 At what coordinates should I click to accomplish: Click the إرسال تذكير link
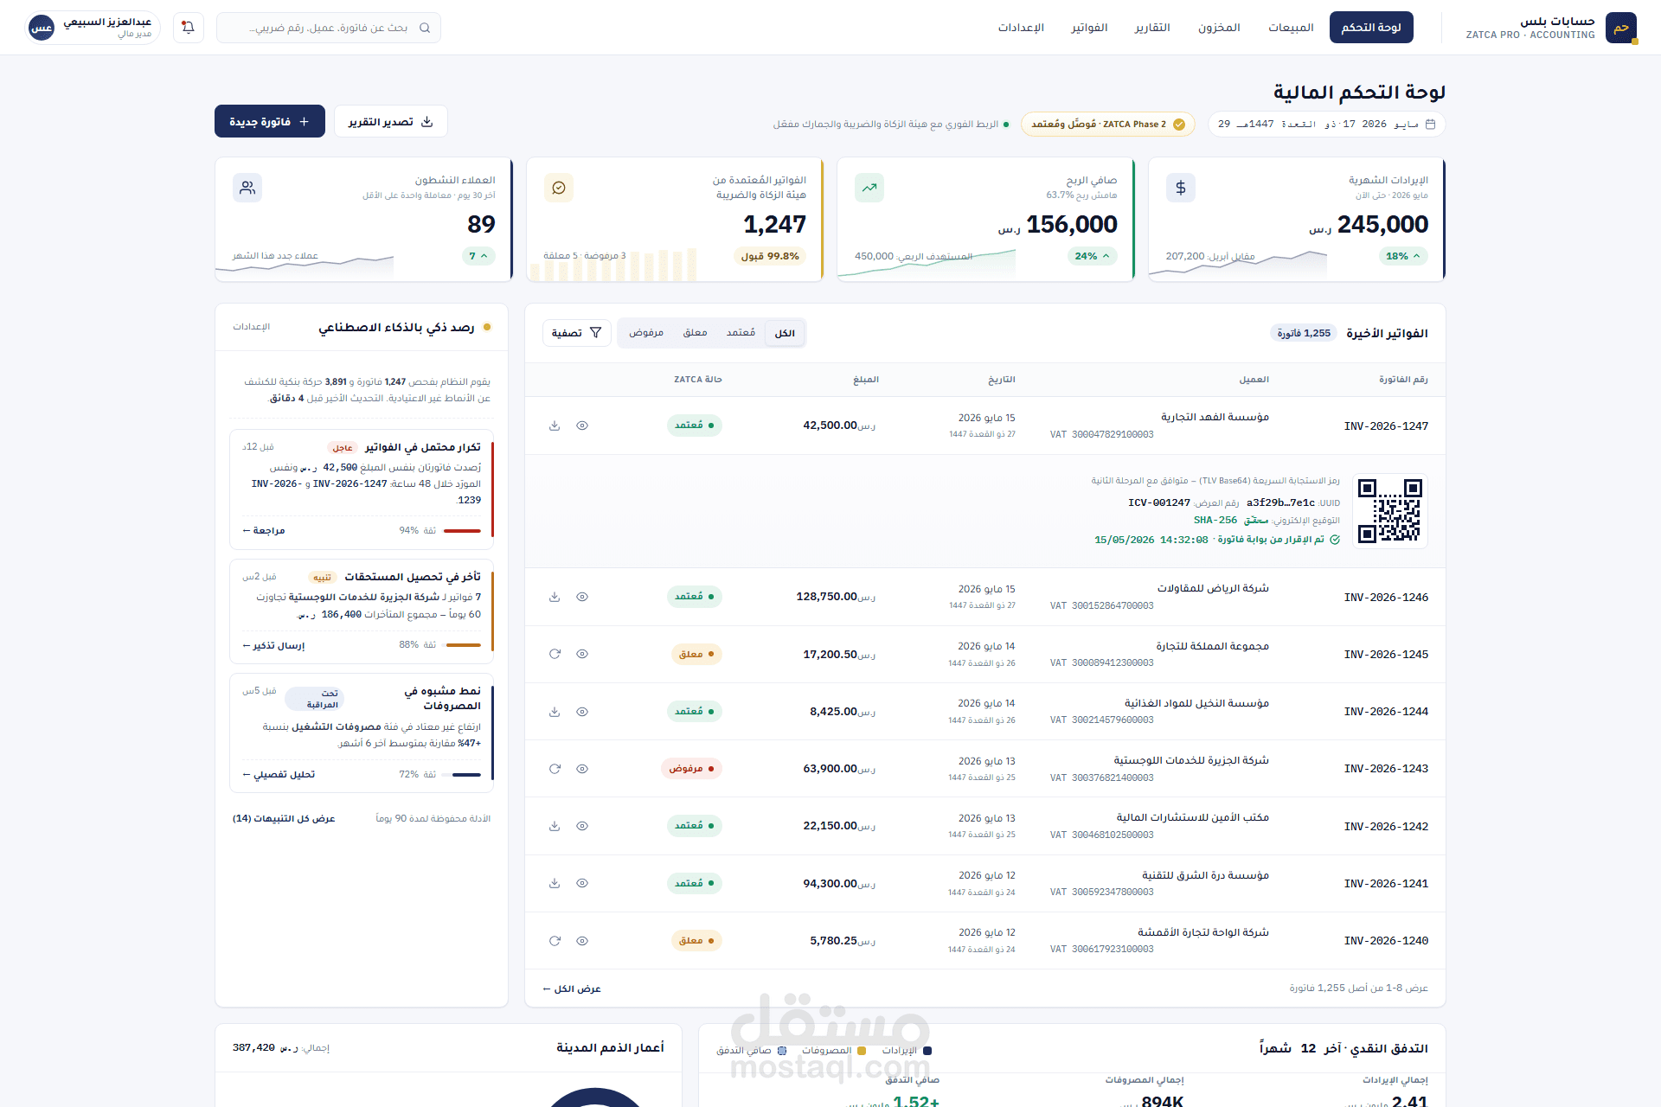pos(274,646)
